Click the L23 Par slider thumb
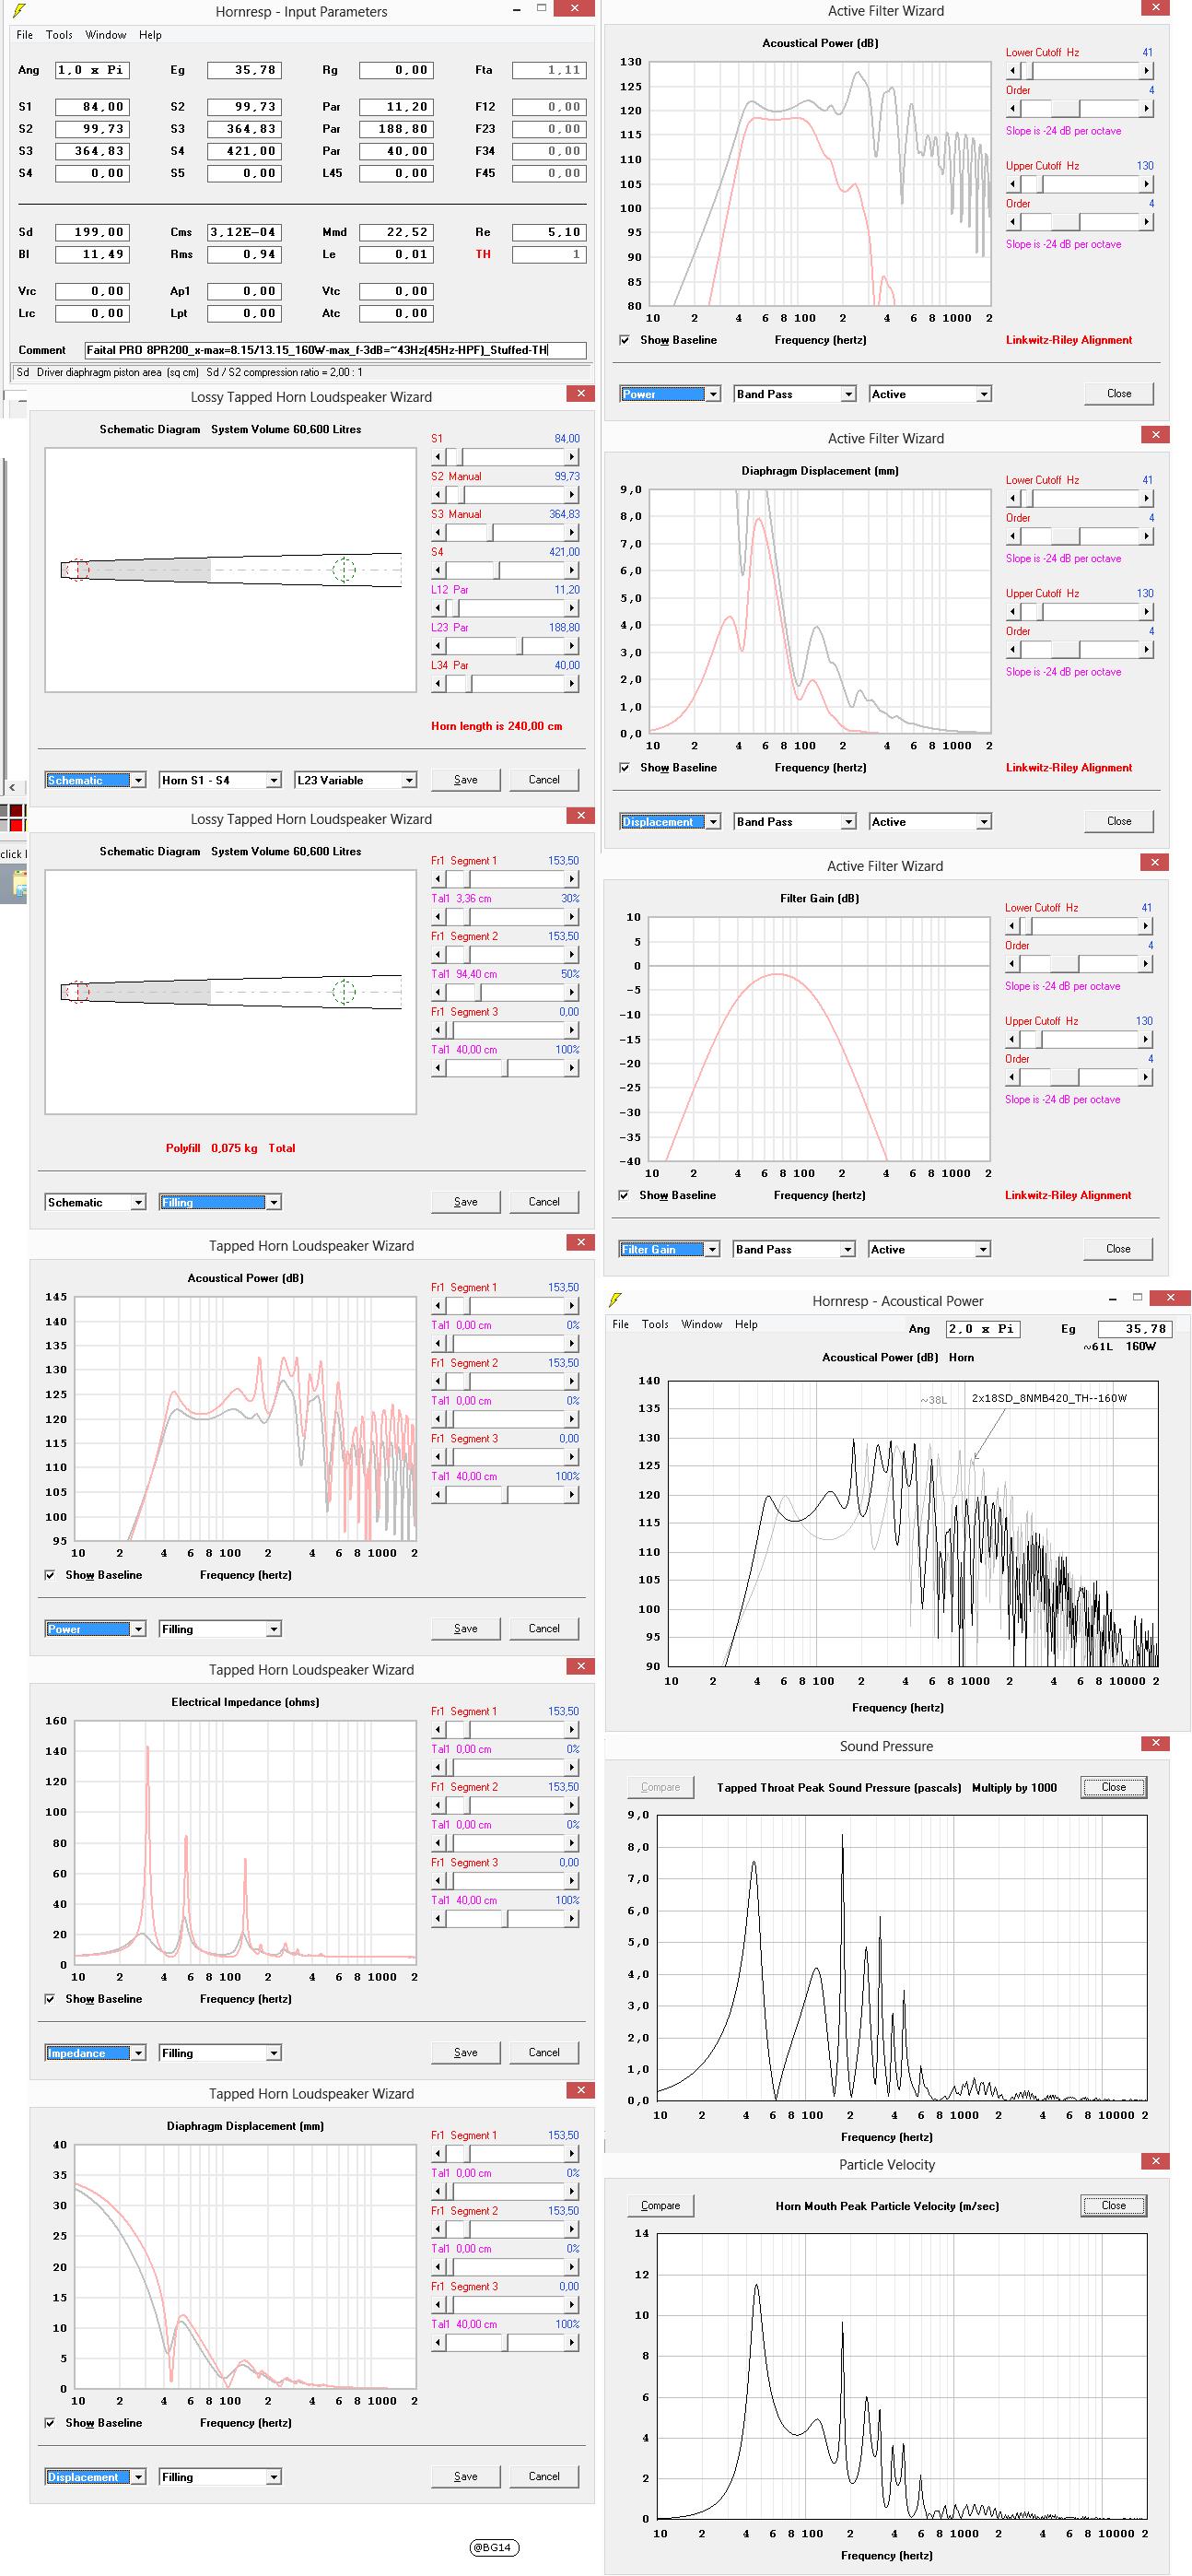The width and height of the screenshot is (1192, 2576). click(x=519, y=646)
